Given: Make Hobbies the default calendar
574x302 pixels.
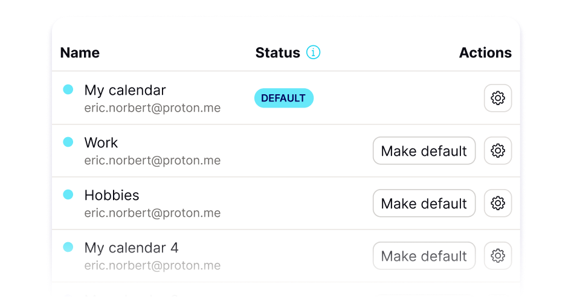Looking at the screenshot, I should [x=424, y=204].
